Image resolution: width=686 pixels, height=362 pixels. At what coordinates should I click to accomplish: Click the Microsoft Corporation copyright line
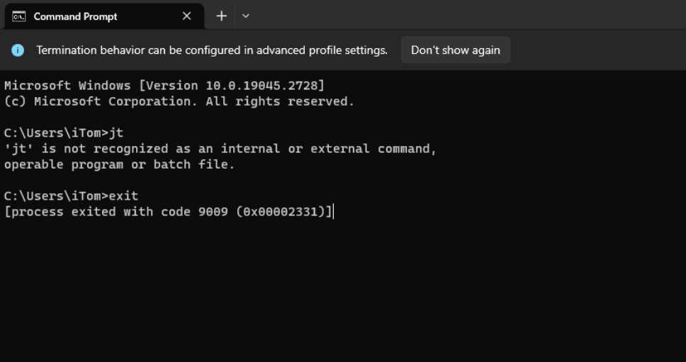tap(179, 101)
